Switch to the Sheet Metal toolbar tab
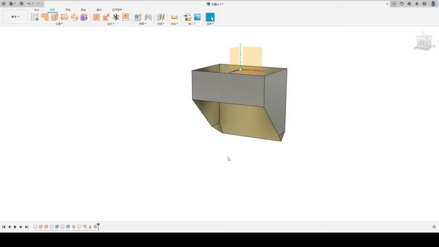Image resolution: width=439 pixels, height=247 pixels. 84,10
